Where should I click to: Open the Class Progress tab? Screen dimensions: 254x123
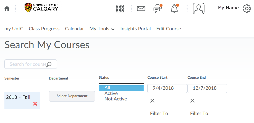pyautogui.click(x=44, y=29)
